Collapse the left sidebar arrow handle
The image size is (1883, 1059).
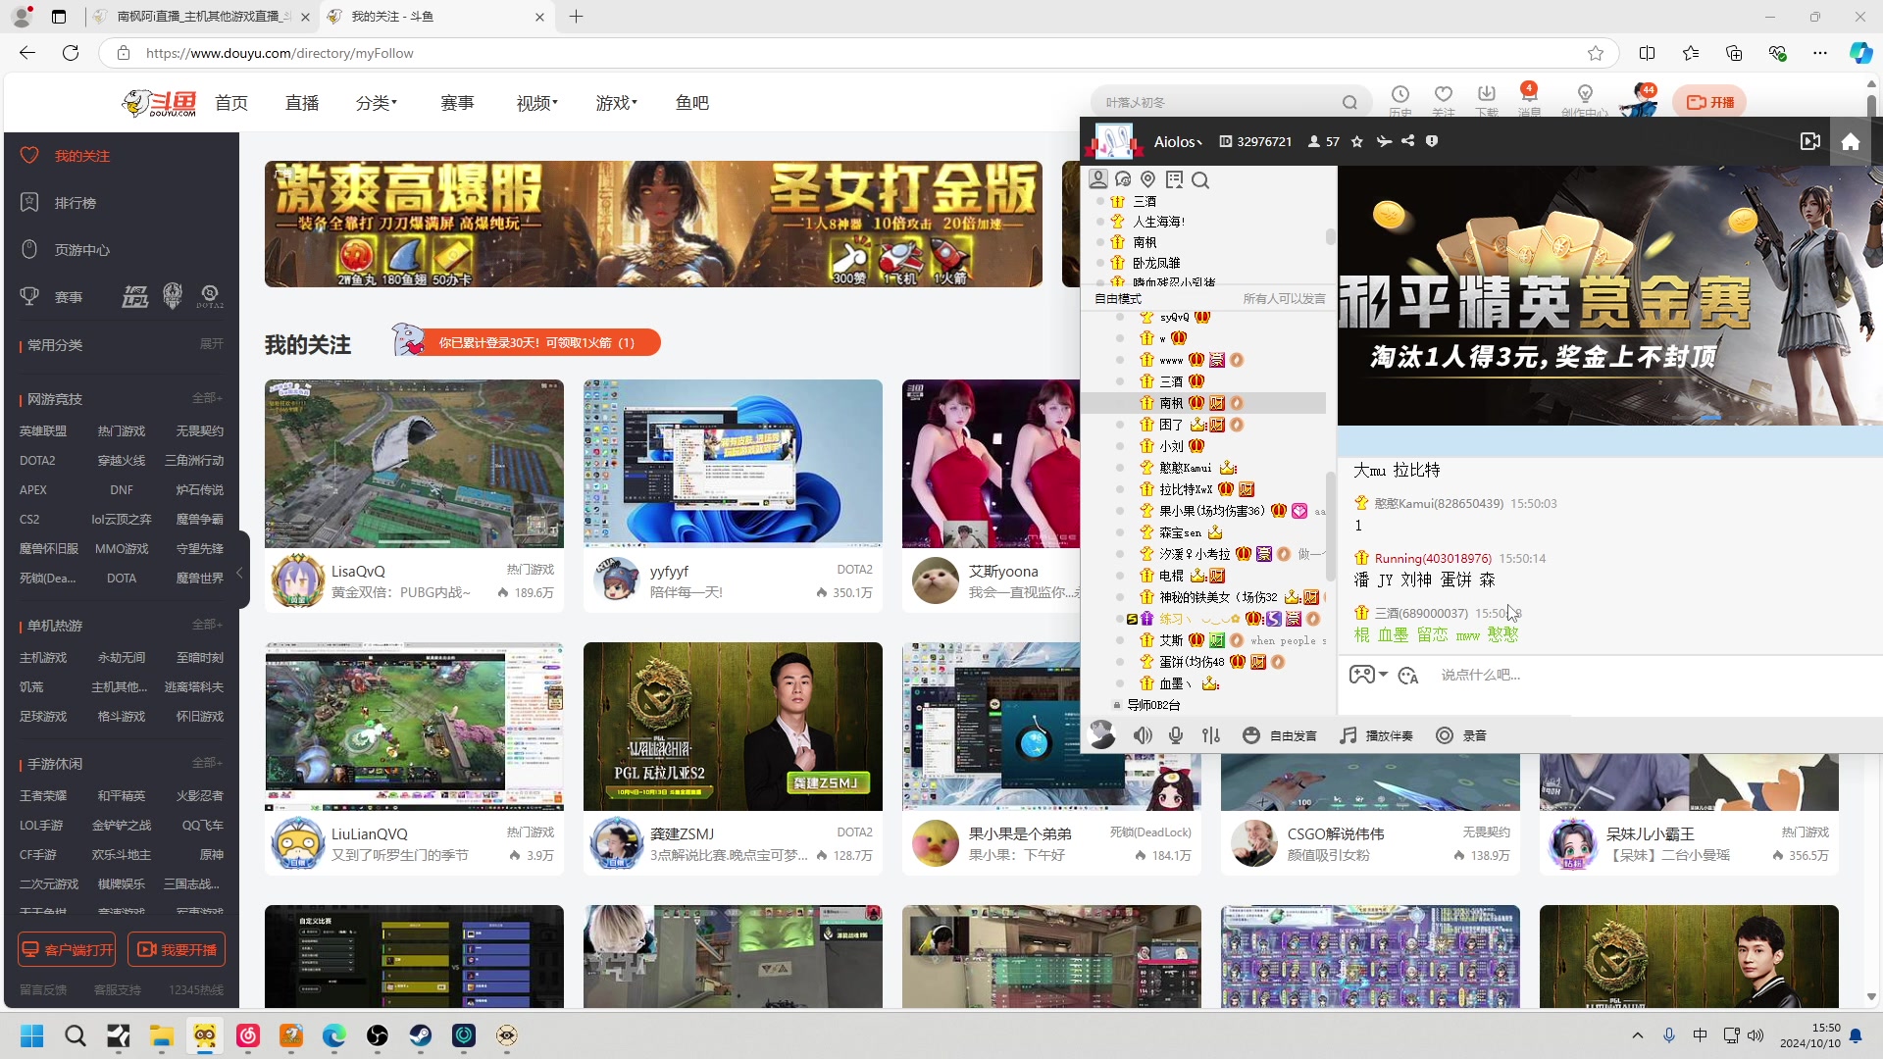pyautogui.click(x=238, y=572)
